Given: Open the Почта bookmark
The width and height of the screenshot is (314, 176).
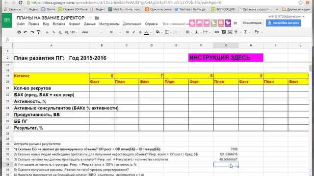Looking at the screenshot, I should click(x=48, y=9).
